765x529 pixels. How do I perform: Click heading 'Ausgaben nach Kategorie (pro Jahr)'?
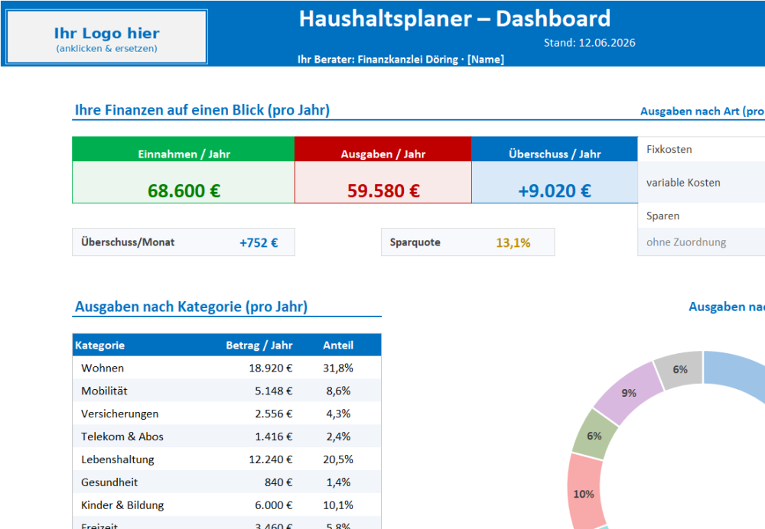coord(191,307)
